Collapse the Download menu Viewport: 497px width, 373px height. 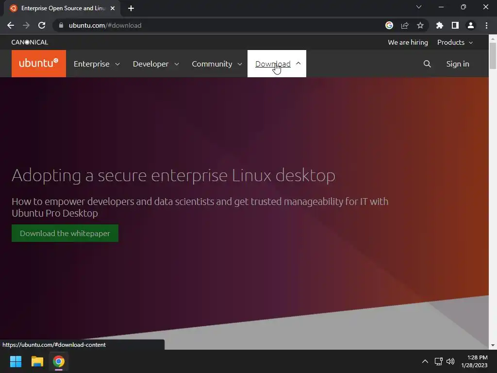277,64
